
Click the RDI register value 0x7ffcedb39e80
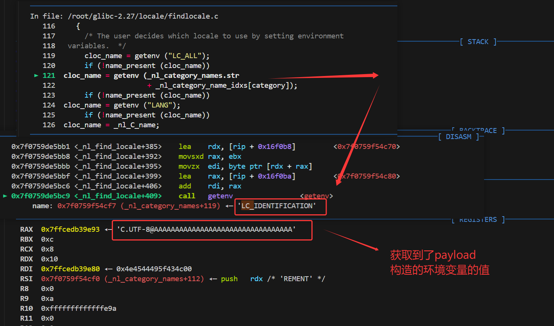pyautogui.click(x=70, y=269)
